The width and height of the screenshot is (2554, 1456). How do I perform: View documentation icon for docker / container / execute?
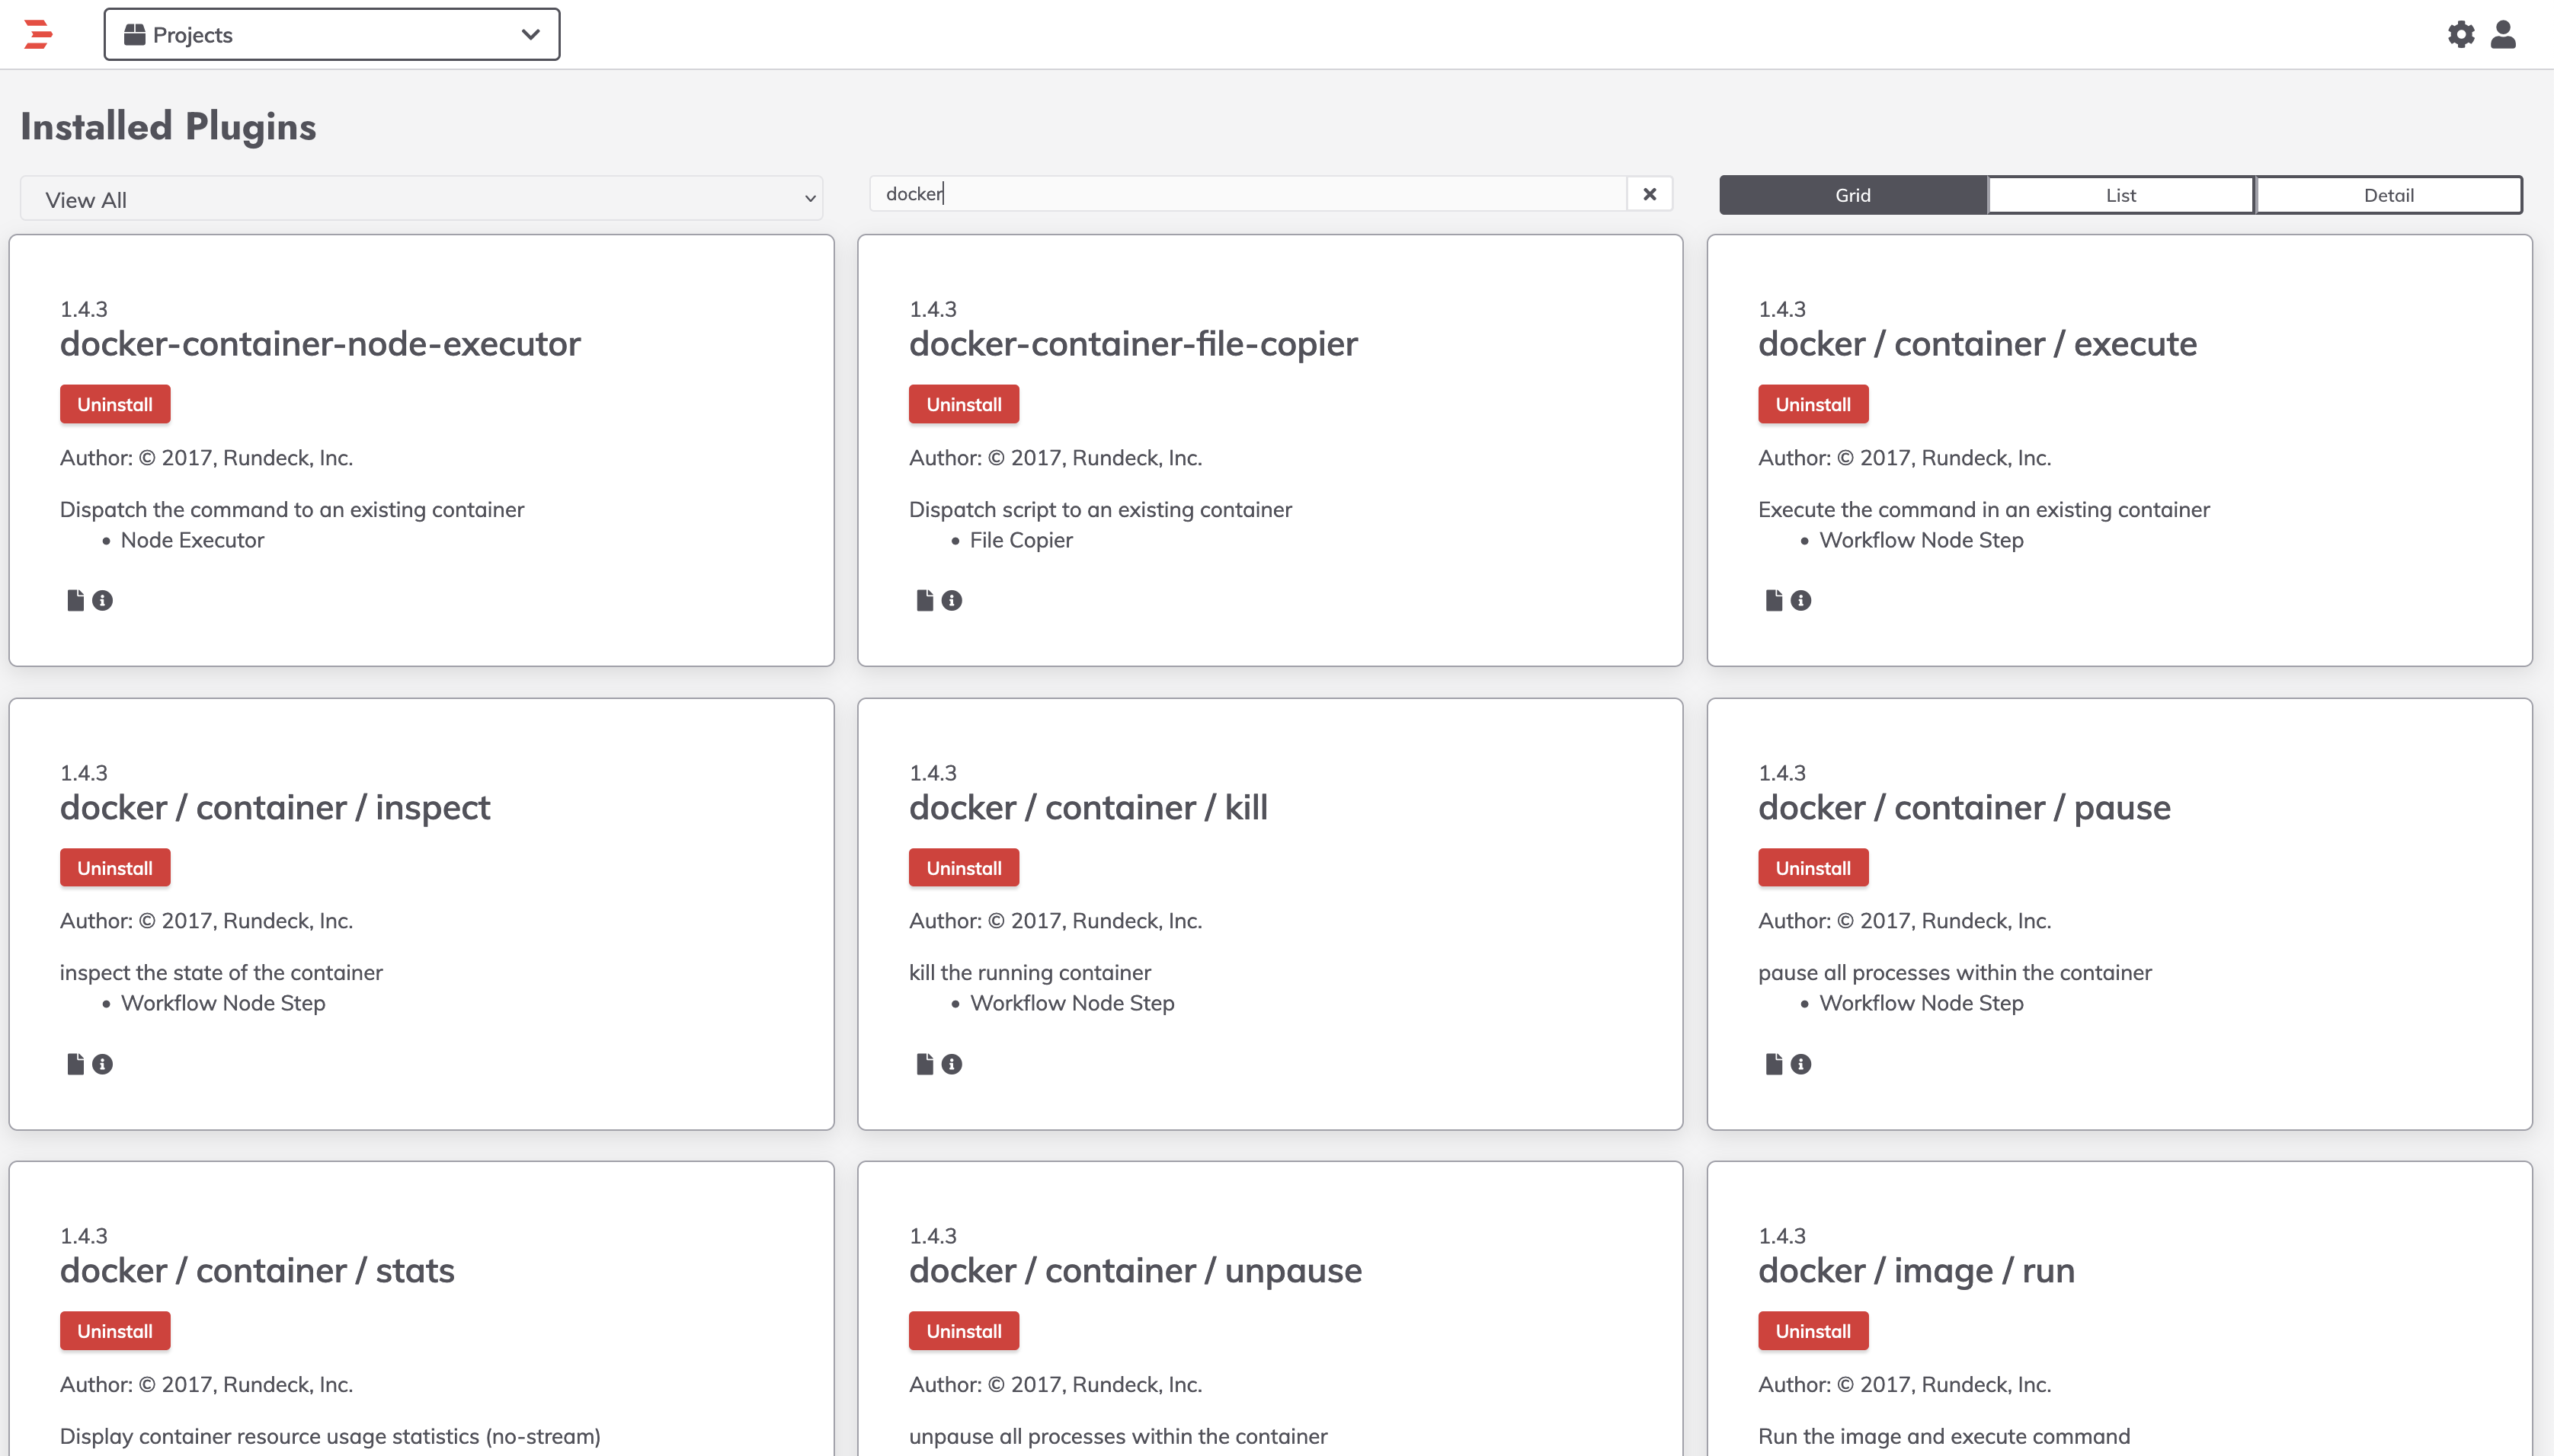point(1774,600)
